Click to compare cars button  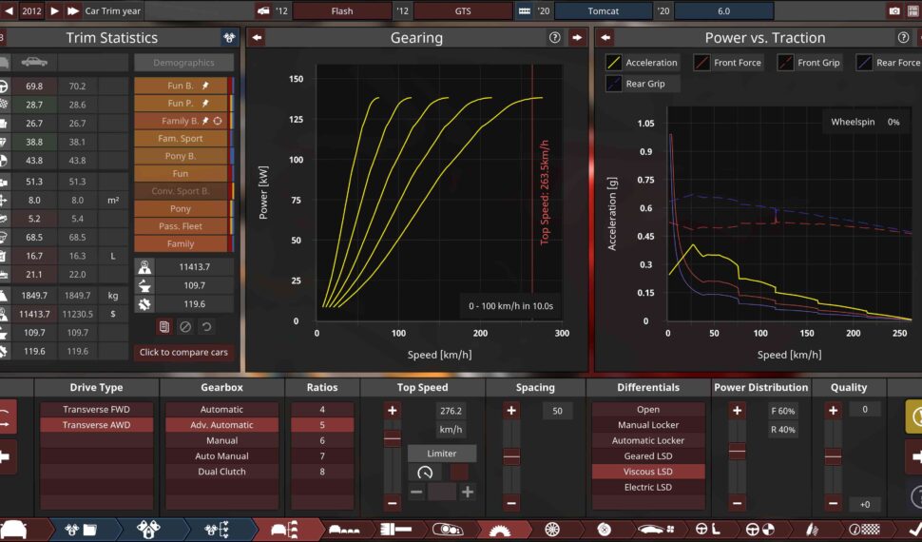(183, 352)
